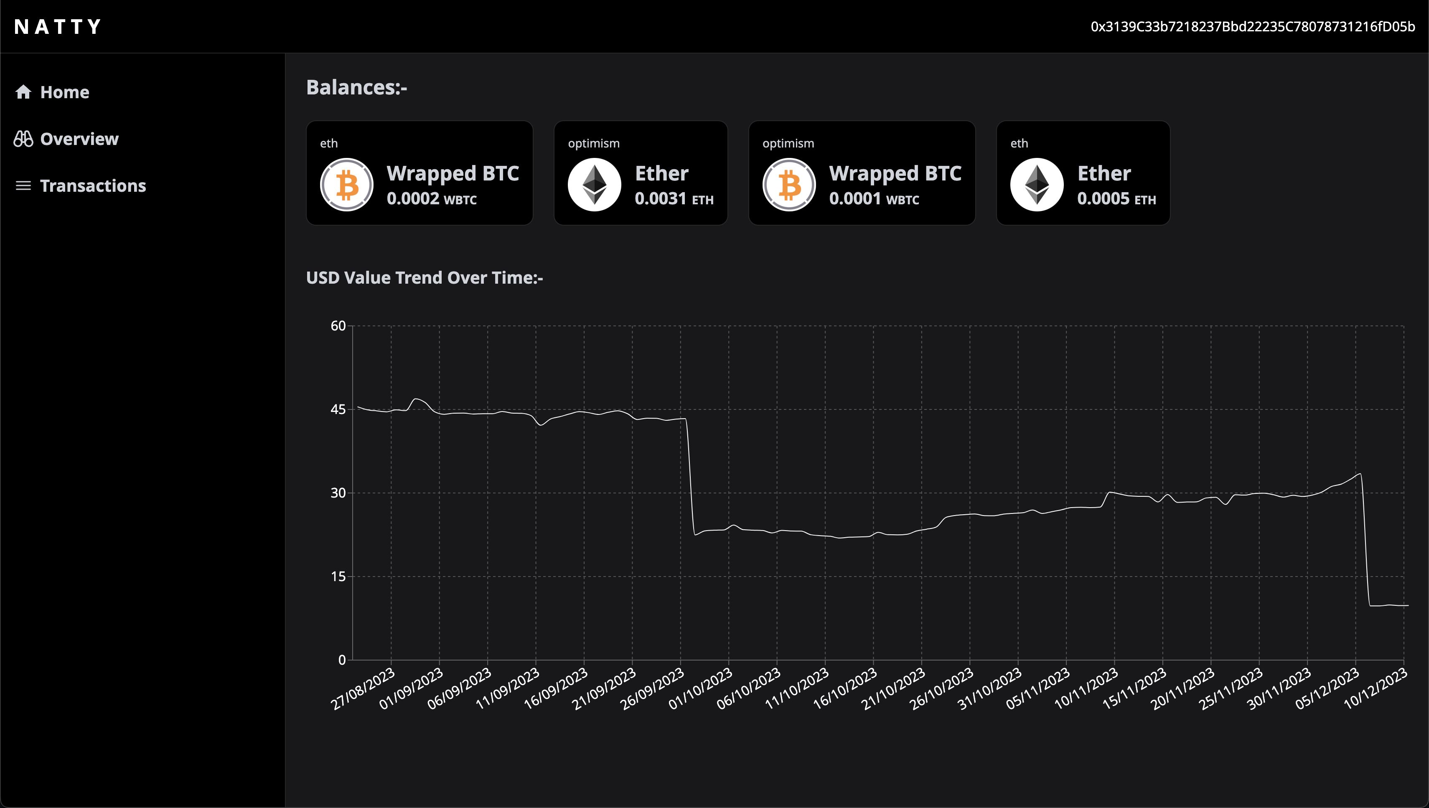Click the Bitcoin icon in optimism Wrapped BTC card
Image resolution: width=1429 pixels, height=808 pixels.
[789, 185]
